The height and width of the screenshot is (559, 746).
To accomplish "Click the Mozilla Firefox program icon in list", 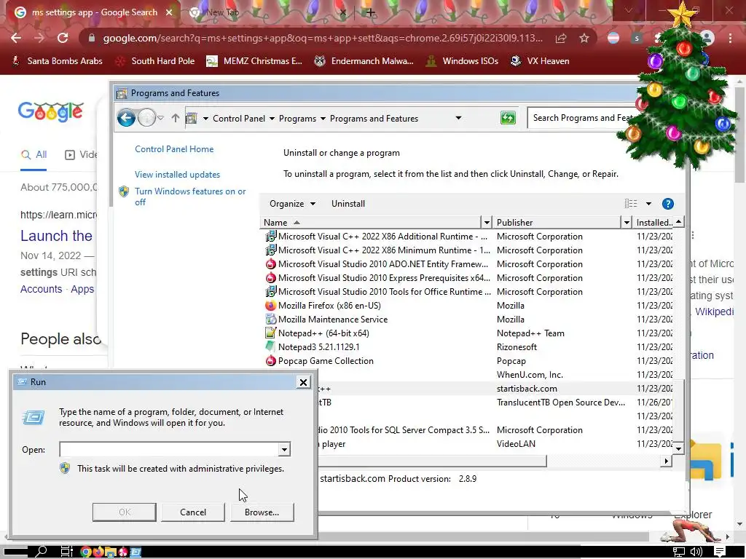I will tap(270, 306).
